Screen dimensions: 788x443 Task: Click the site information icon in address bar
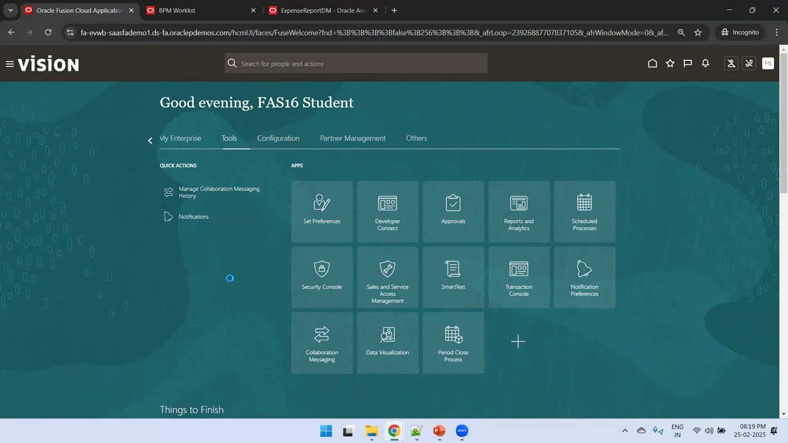click(x=70, y=33)
